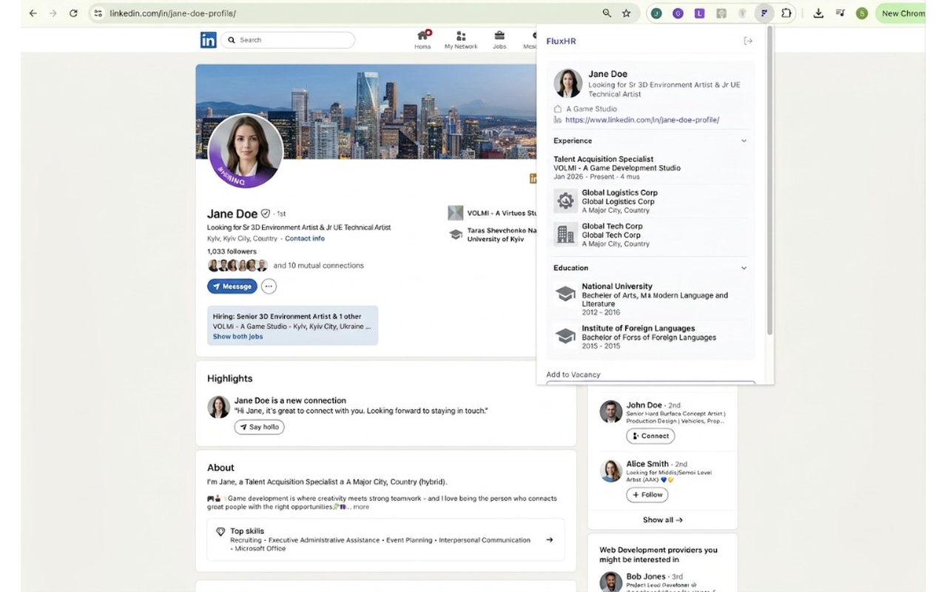
Task: Open the Extensions puzzle icon
Action: 786,13
